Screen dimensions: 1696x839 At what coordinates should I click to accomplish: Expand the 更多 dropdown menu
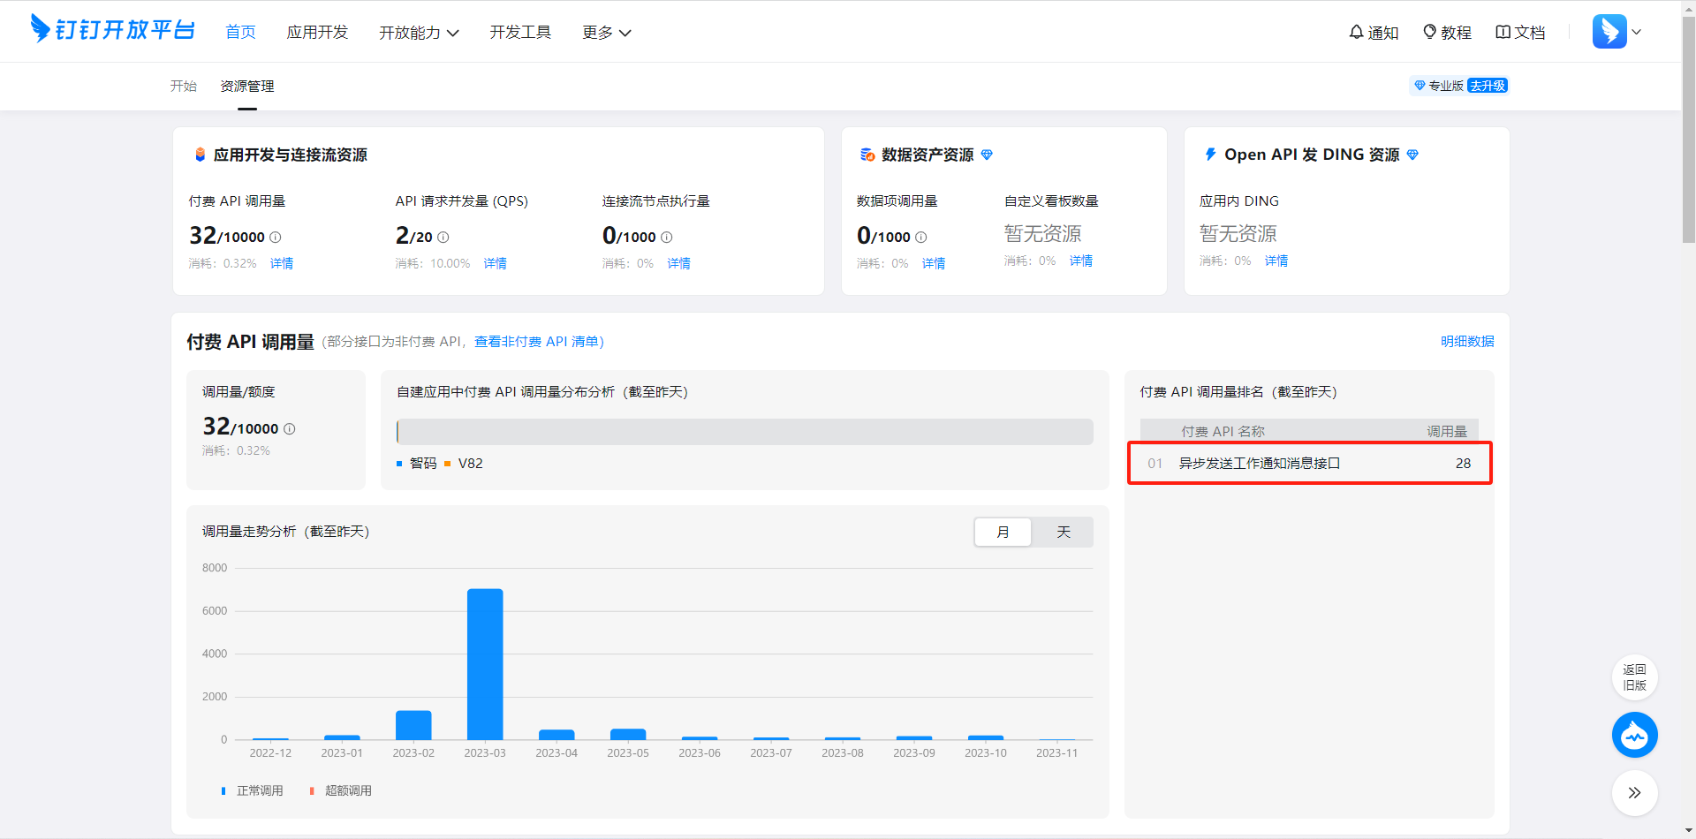[x=606, y=33]
